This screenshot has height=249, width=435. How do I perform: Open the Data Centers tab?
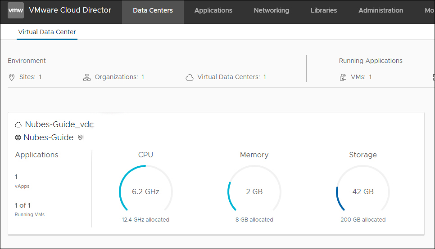click(153, 10)
